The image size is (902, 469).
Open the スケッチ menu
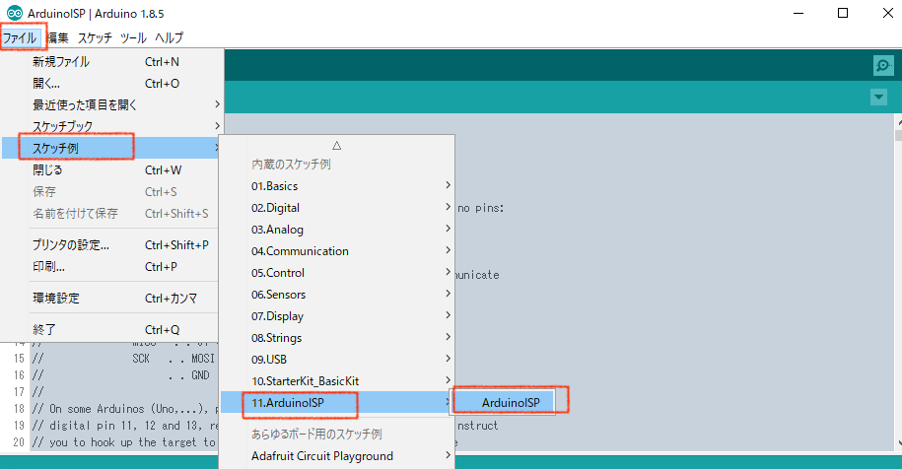(x=95, y=37)
